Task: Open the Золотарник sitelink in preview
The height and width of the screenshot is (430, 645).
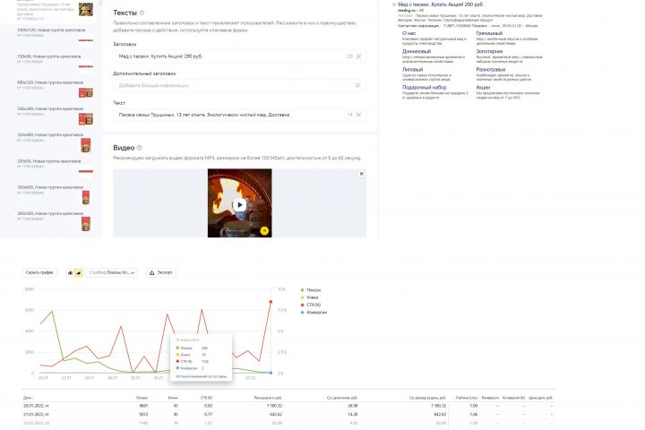Action: (489, 51)
